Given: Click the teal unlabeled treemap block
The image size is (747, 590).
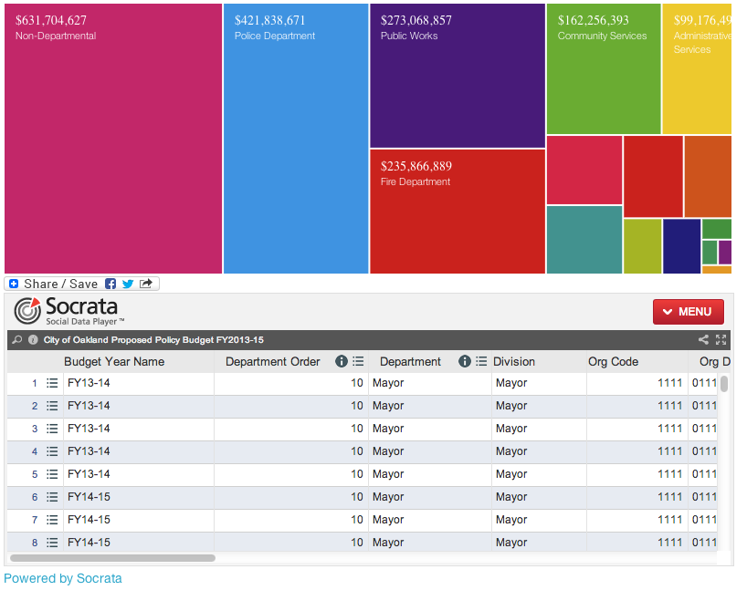Looking at the screenshot, I should 584,240.
